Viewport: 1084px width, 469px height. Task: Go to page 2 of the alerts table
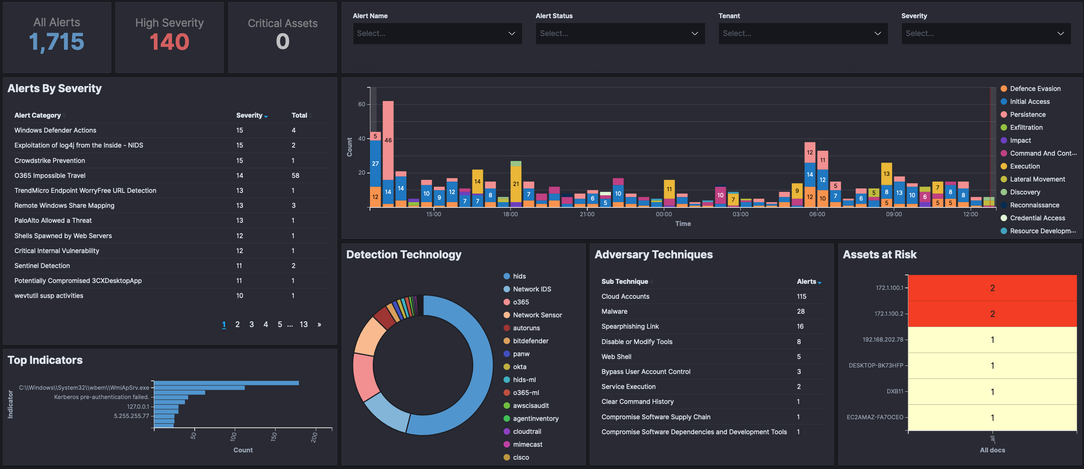point(237,324)
